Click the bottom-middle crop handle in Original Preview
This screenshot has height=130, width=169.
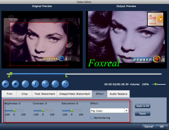(x=39, y=65)
